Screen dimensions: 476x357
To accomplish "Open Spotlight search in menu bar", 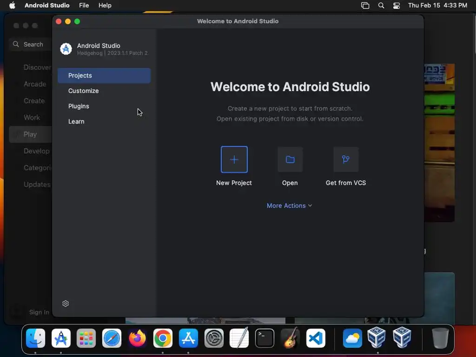I will (381, 6).
